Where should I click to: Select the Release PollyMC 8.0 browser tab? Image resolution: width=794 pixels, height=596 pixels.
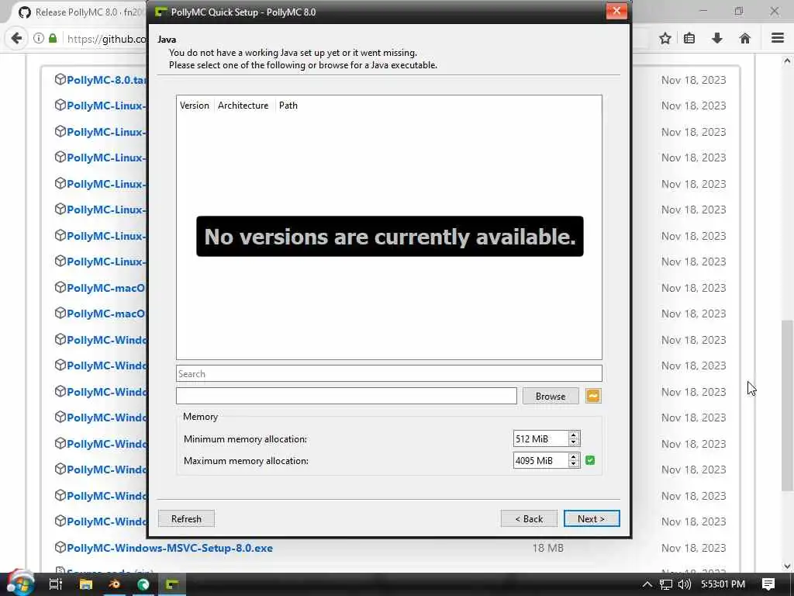point(81,12)
